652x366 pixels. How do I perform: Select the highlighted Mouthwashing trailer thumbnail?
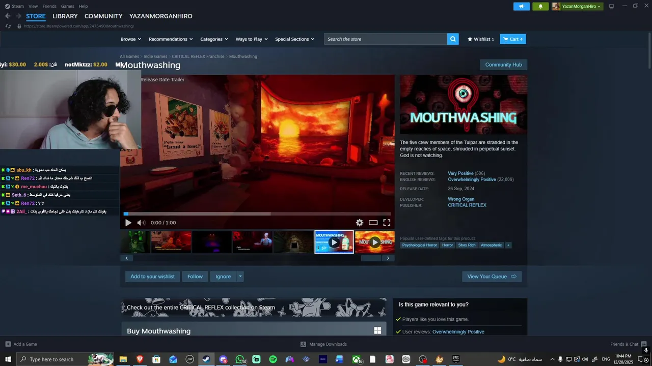334,242
